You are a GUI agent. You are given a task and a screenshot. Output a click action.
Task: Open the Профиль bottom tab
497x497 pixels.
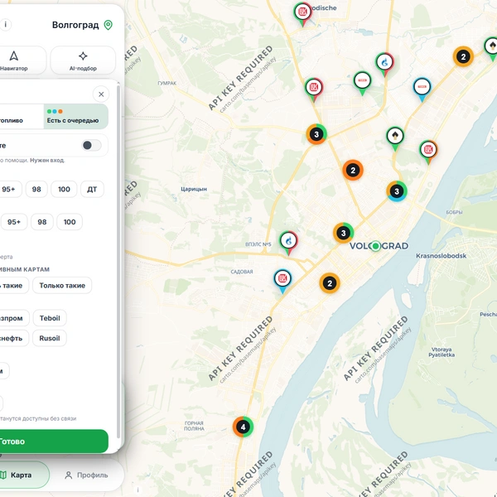(86, 475)
